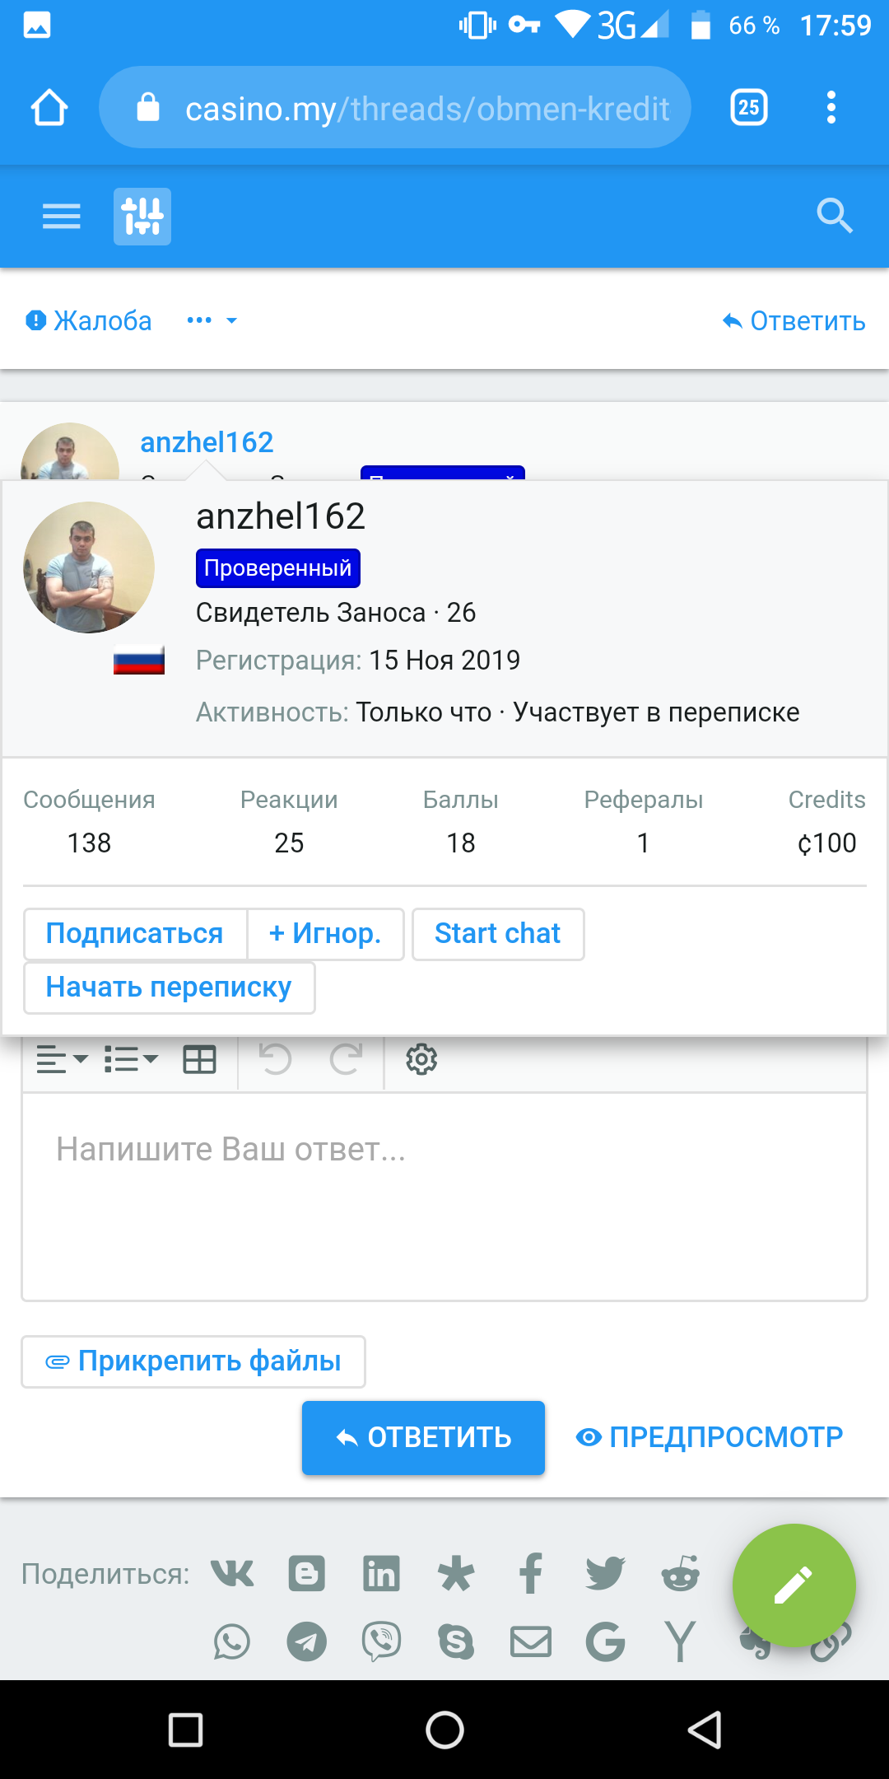Viewport: 889px width, 1779px height.
Task: Open the hamburger navigation menu
Action: 62,217
